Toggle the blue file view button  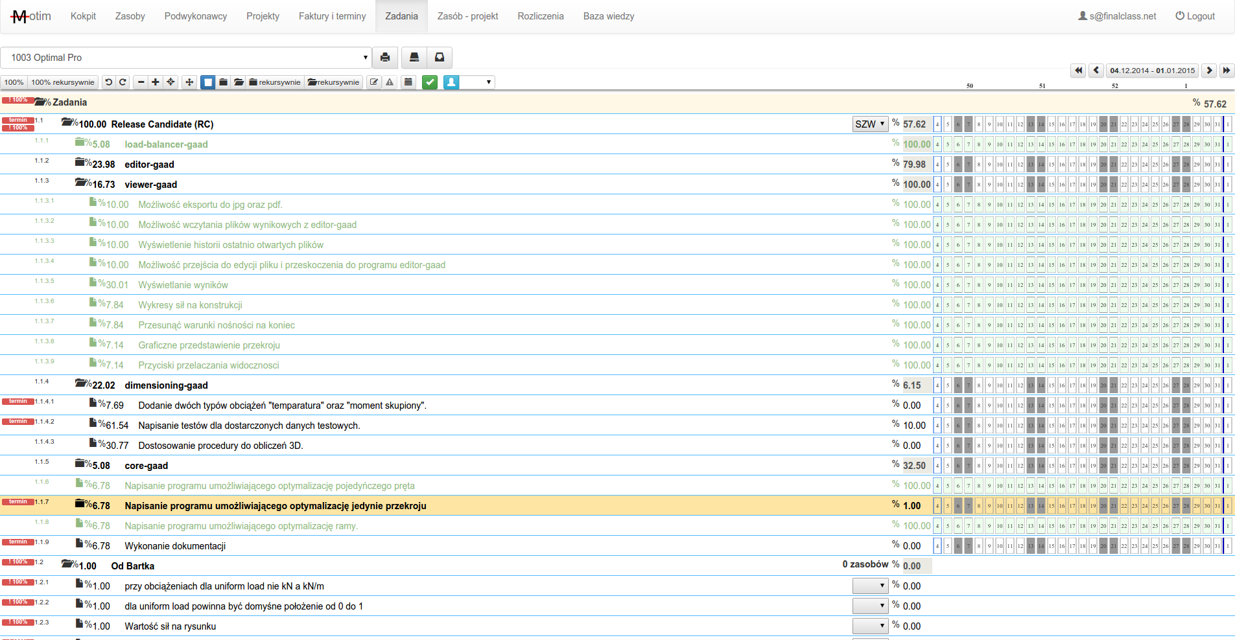(x=207, y=82)
